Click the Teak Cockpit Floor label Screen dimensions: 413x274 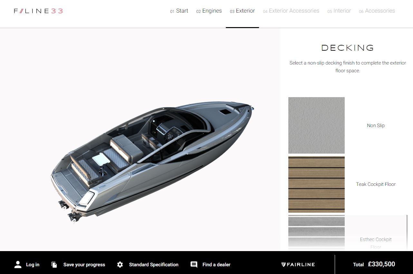click(x=376, y=184)
